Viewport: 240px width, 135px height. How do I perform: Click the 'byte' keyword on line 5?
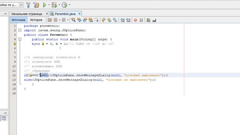click(x=36, y=44)
